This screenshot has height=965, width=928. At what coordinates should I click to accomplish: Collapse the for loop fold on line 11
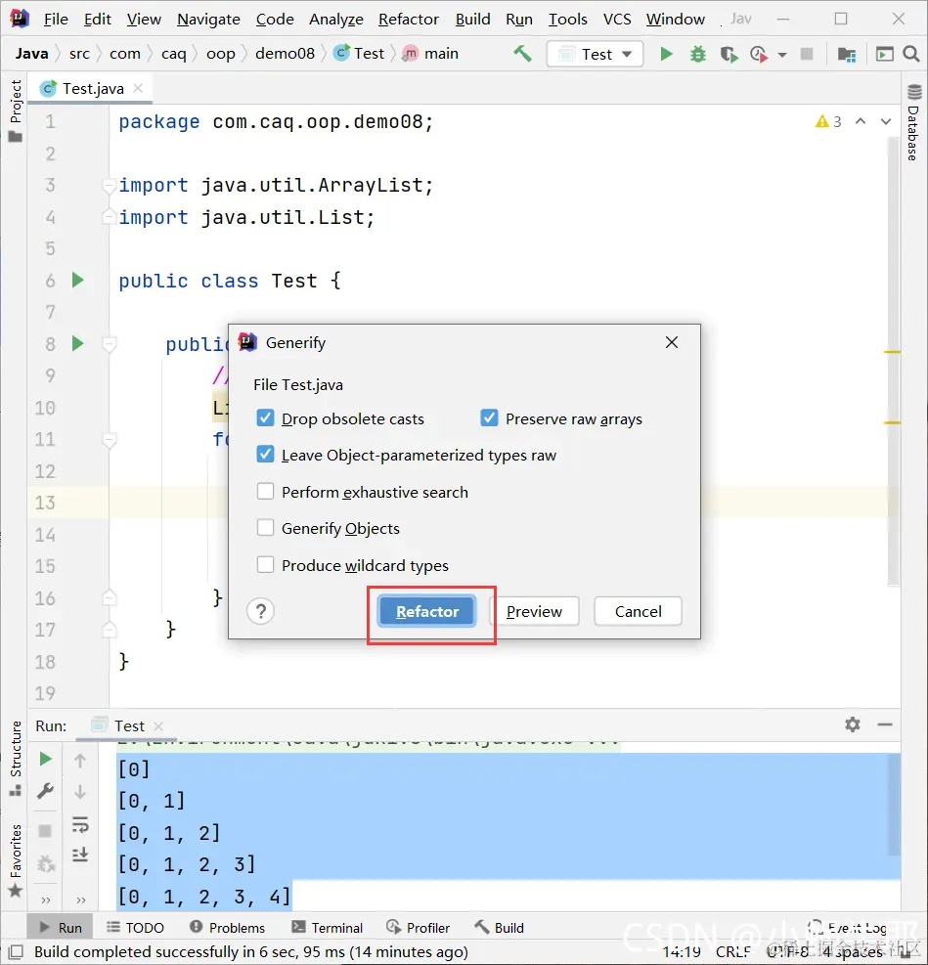point(109,439)
